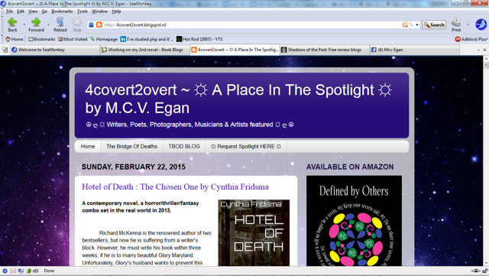Image resolution: width=489 pixels, height=276 pixels.
Task: Open Address Book from status bar icon
Action: [x=28, y=271]
